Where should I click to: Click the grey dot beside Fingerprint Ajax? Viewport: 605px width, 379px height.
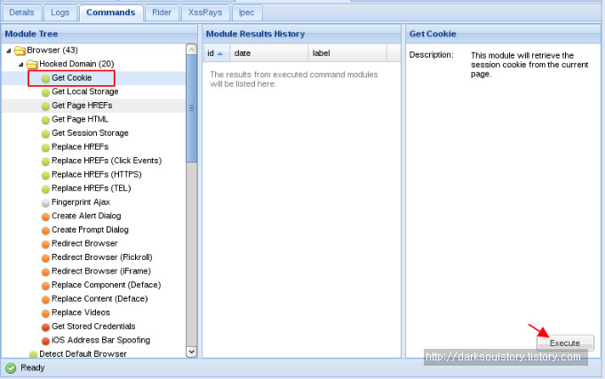45,202
